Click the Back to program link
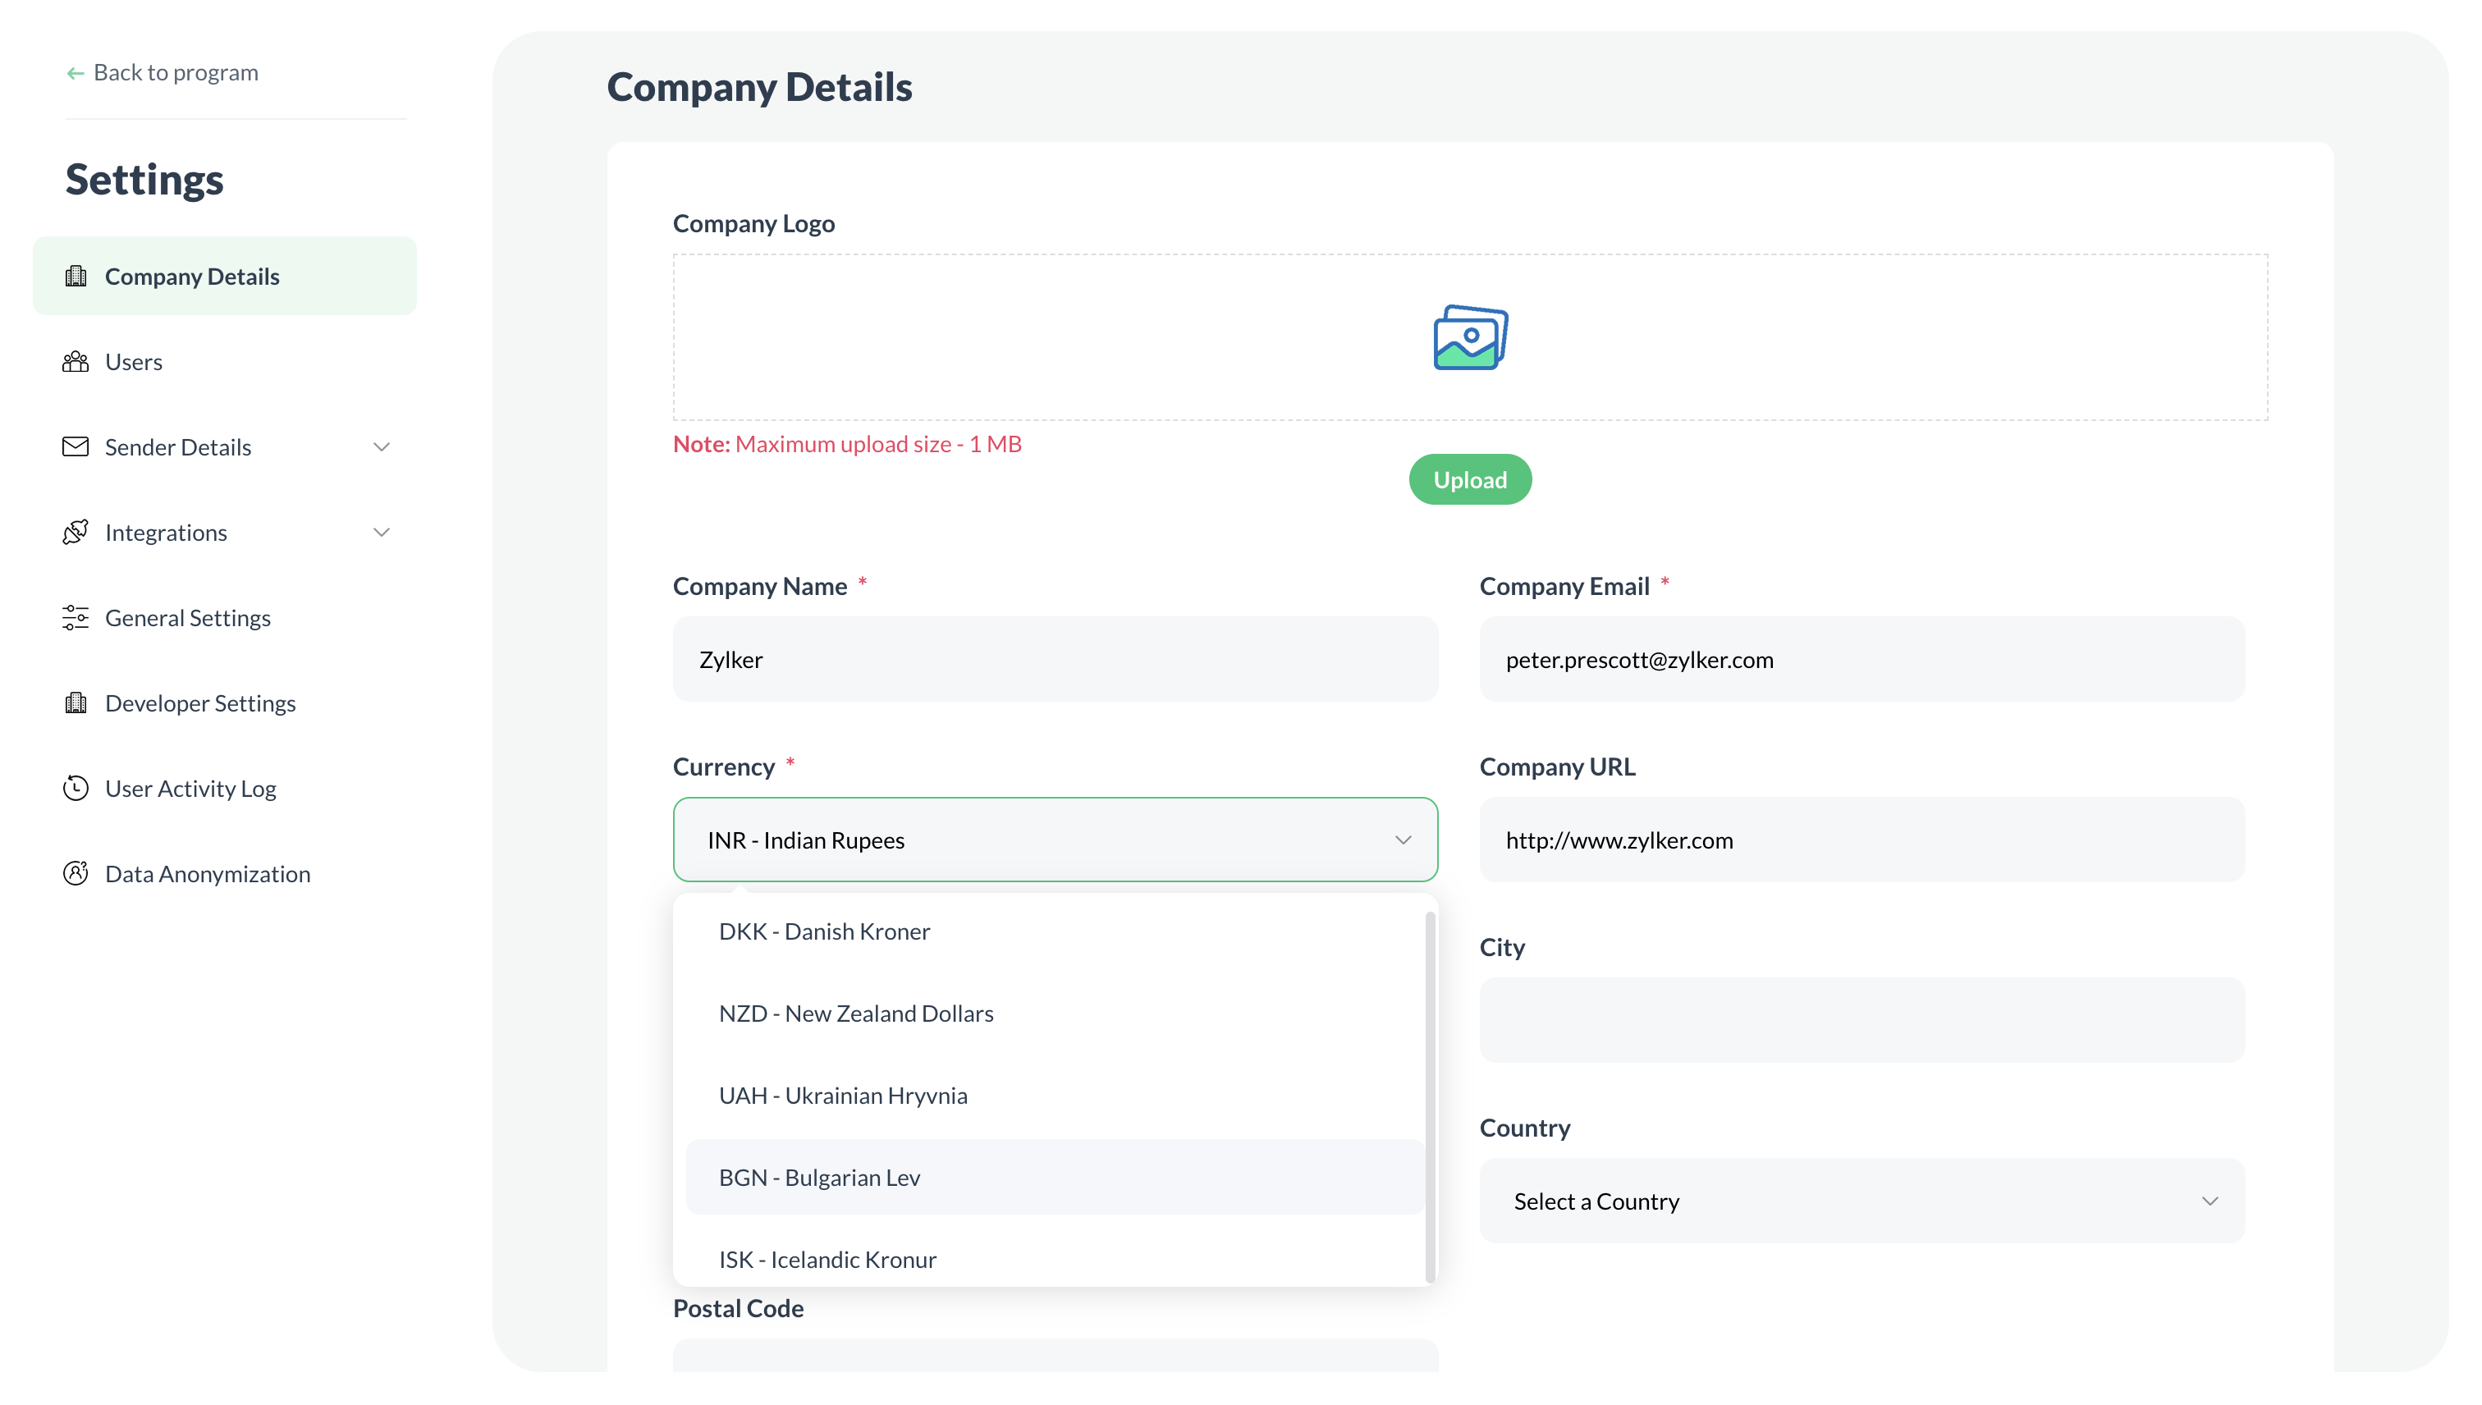Viewport: 2482px width, 1405px height. pyautogui.click(x=161, y=71)
